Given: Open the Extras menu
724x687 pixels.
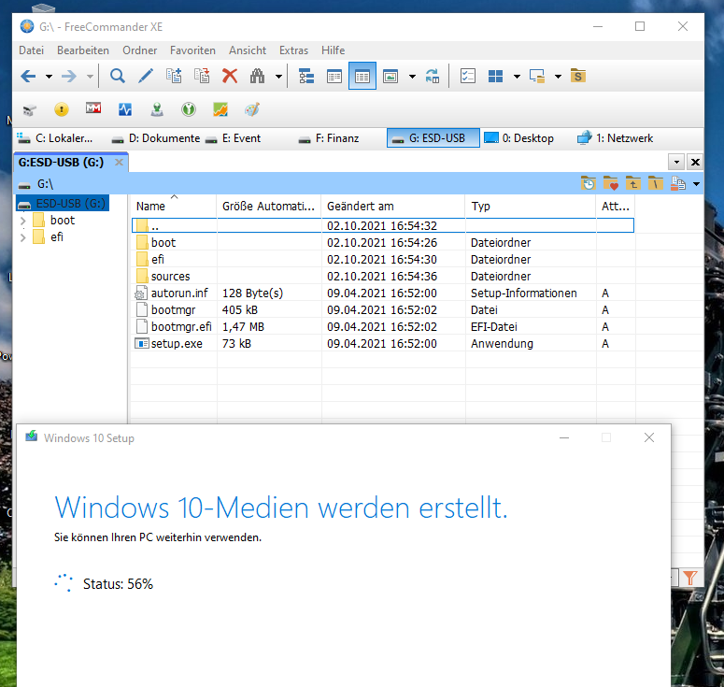Looking at the screenshot, I should pos(293,50).
